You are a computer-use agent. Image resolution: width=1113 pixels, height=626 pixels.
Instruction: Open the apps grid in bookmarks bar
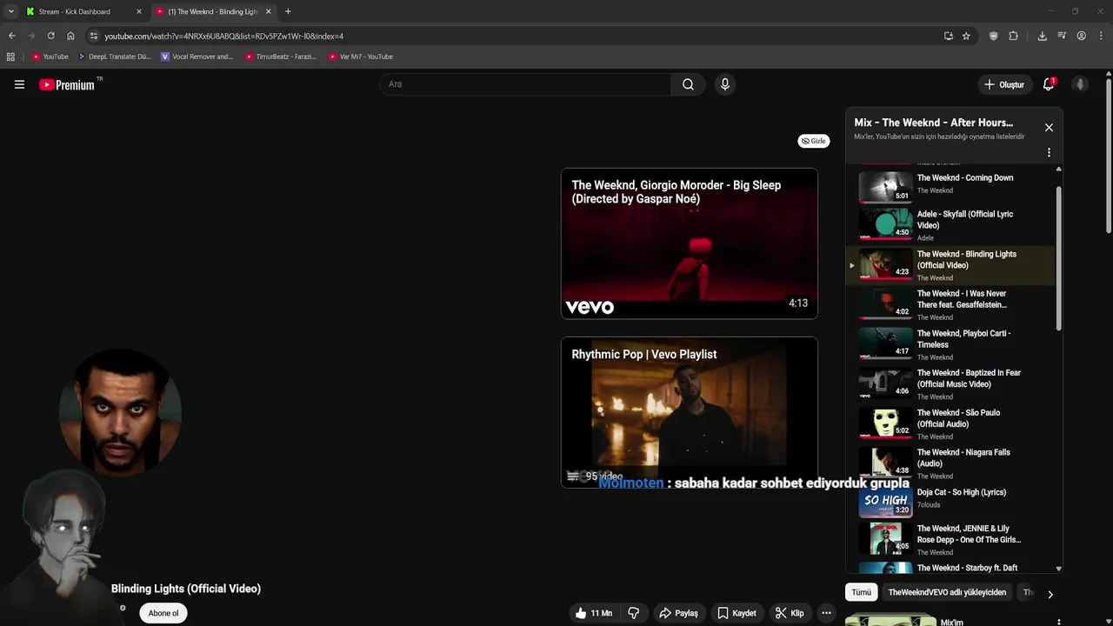point(10,57)
